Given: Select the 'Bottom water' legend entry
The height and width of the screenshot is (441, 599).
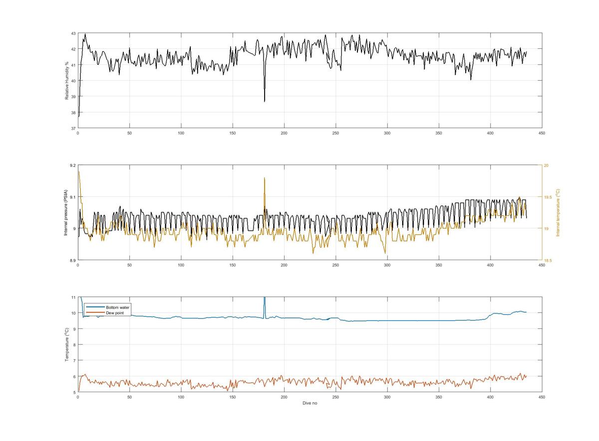Looking at the screenshot, I should click(118, 307).
